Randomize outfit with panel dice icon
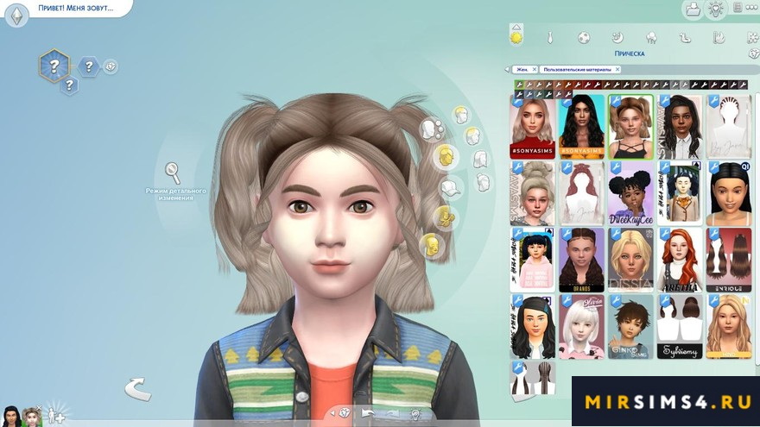The image size is (760, 427). (x=754, y=53)
